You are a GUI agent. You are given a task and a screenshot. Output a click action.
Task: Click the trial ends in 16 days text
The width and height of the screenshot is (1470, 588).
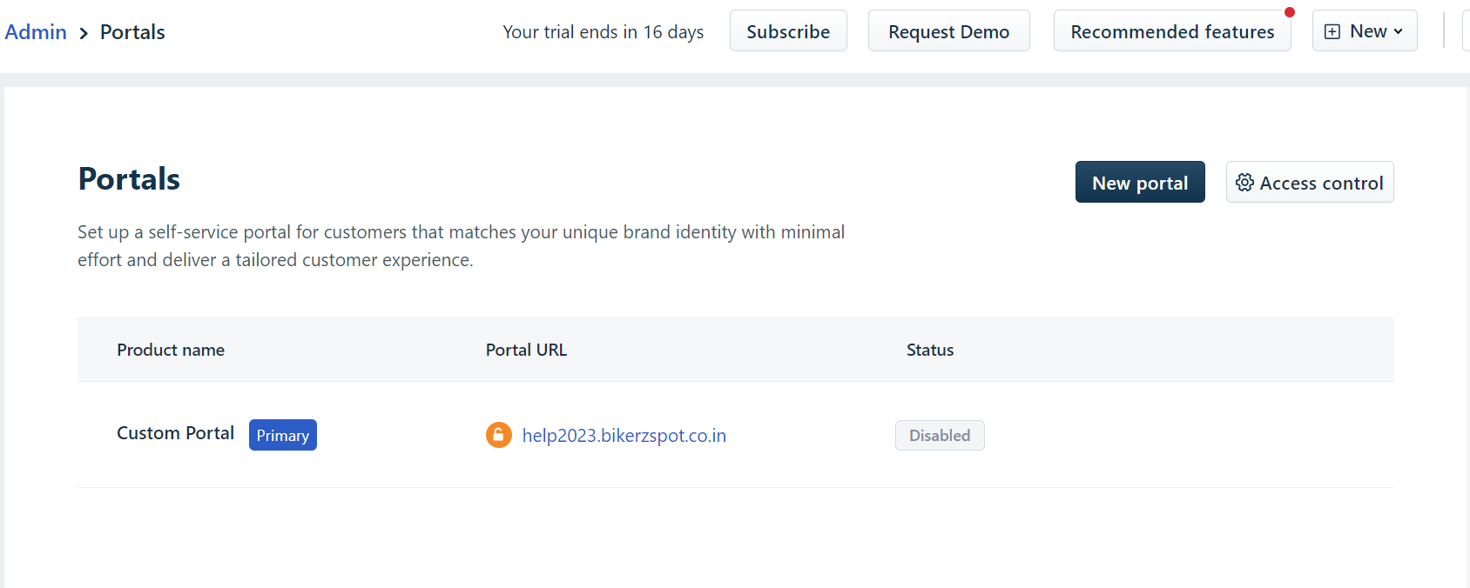click(x=604, y=32)
